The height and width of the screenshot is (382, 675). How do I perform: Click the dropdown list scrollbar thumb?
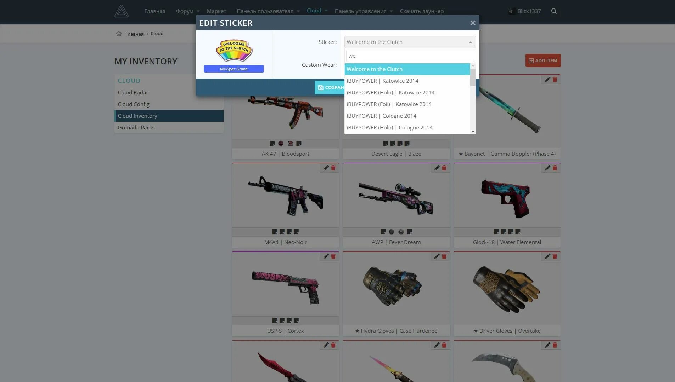pos(473,77)
